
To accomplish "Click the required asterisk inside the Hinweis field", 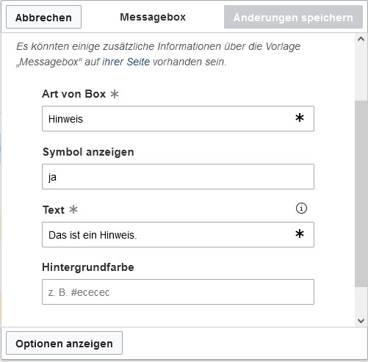I will click(300, 118).
